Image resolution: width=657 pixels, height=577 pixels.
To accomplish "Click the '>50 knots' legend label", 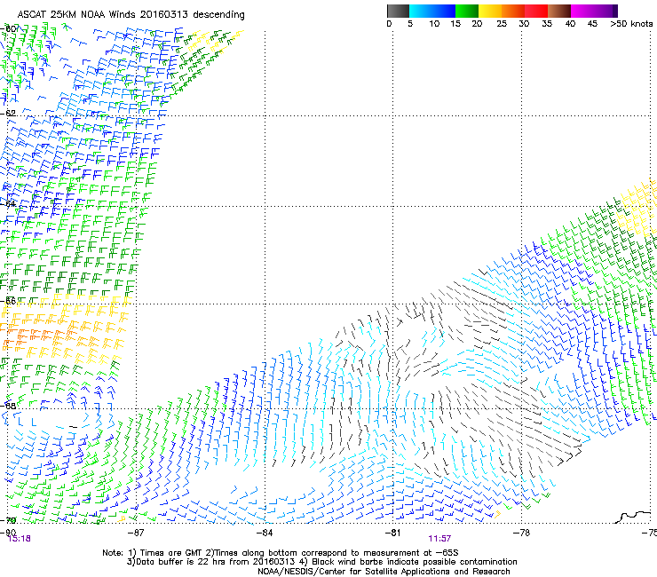I will [x=631, y=24].
